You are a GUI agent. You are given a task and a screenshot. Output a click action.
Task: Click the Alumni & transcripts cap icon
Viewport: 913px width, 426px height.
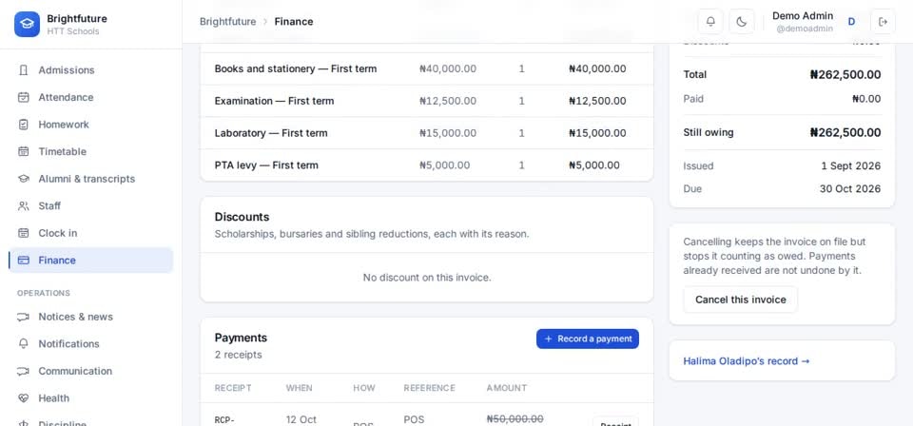tap(23, 179)
